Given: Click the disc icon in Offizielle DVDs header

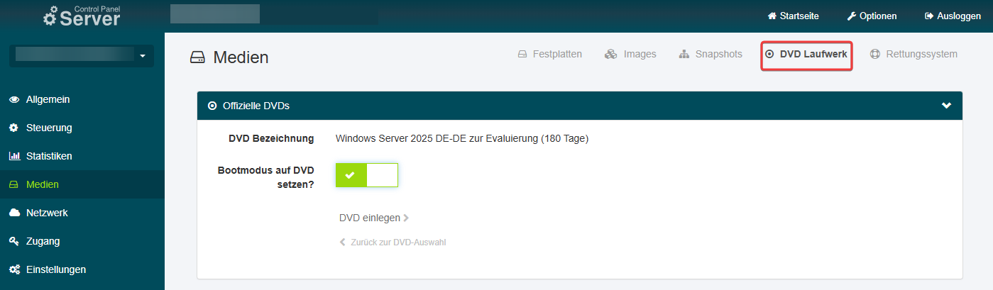Looking at the screenshot, I should point(212,106).
